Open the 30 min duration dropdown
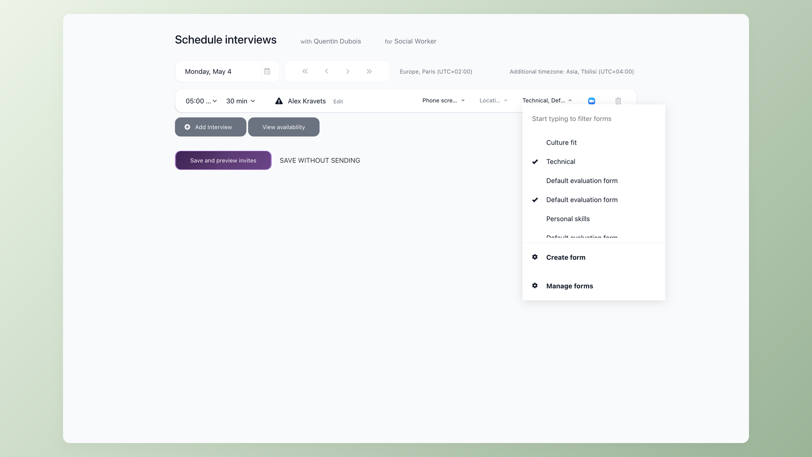This screenshot has height=457, width=812. coord(241,101)
